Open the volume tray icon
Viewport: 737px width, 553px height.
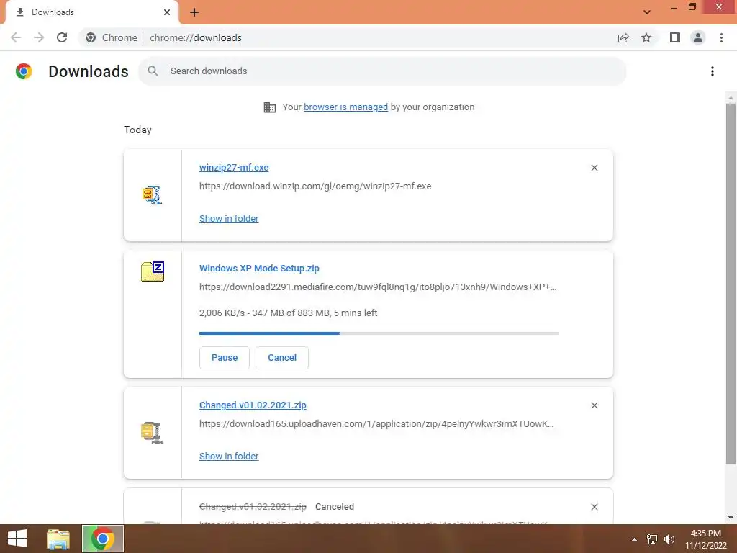tap(669, 539)
